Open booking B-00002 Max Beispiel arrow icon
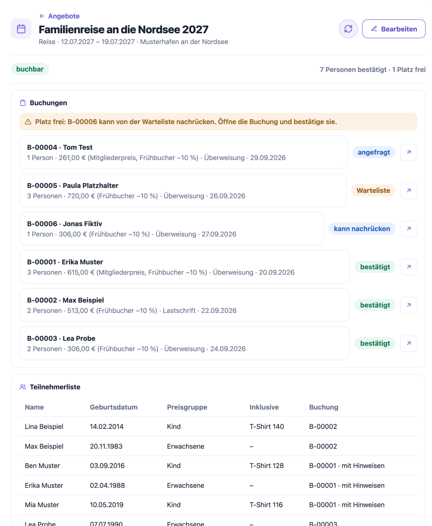Image resolution: width=432 pixels, height=526 pixels. pos(409,305)
